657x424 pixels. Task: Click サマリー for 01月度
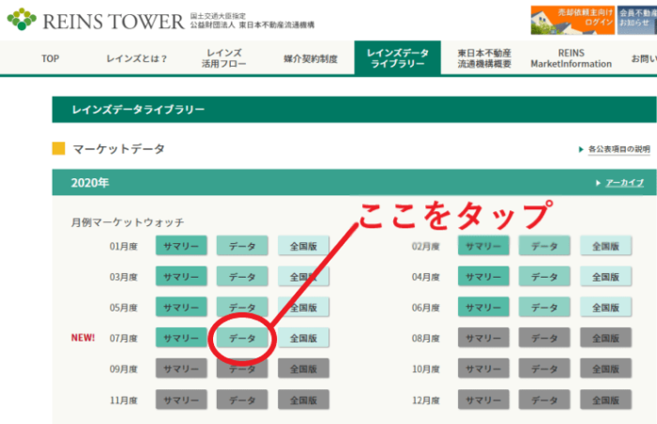point(181,246)
